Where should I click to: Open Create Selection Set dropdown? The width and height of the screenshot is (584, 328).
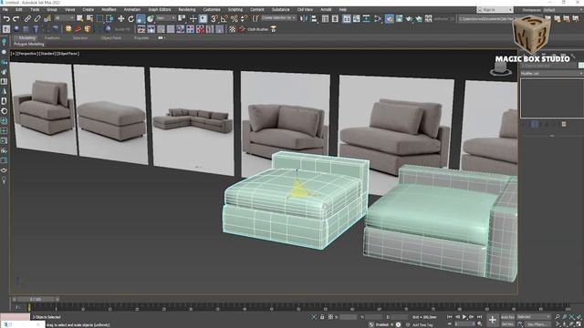click(278, 18)
